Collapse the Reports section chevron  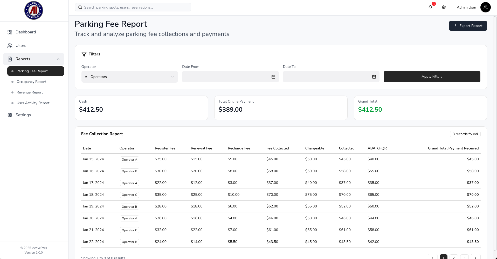58,59
